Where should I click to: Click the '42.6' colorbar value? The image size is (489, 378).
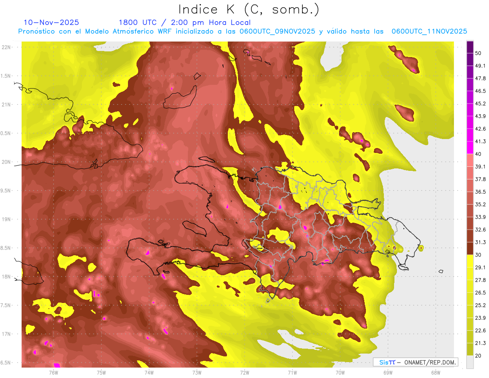480,129
